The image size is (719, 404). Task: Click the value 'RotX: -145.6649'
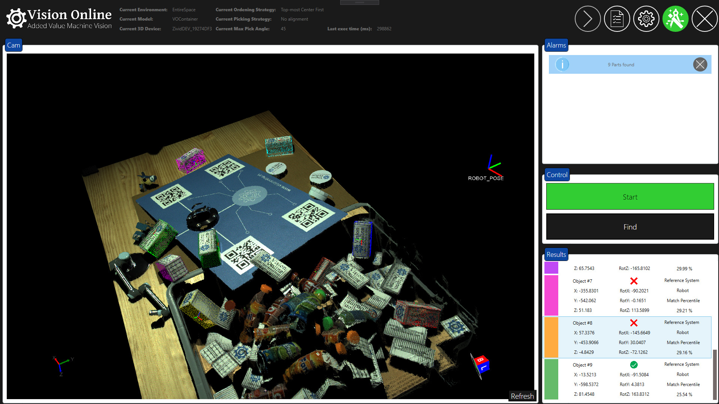coord(634,333)
